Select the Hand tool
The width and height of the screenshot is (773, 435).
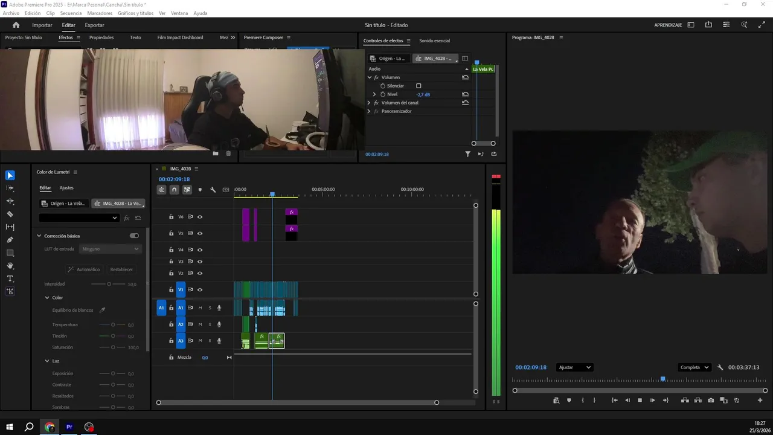[10, 266]
